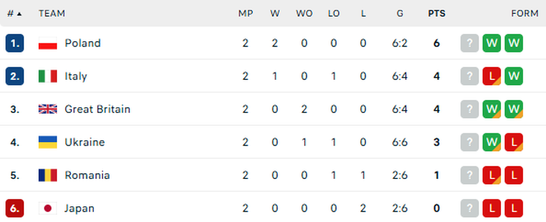Click Japan's red rank 6 badge
This screenshot has height=222, width=546.
coord(15,208)
